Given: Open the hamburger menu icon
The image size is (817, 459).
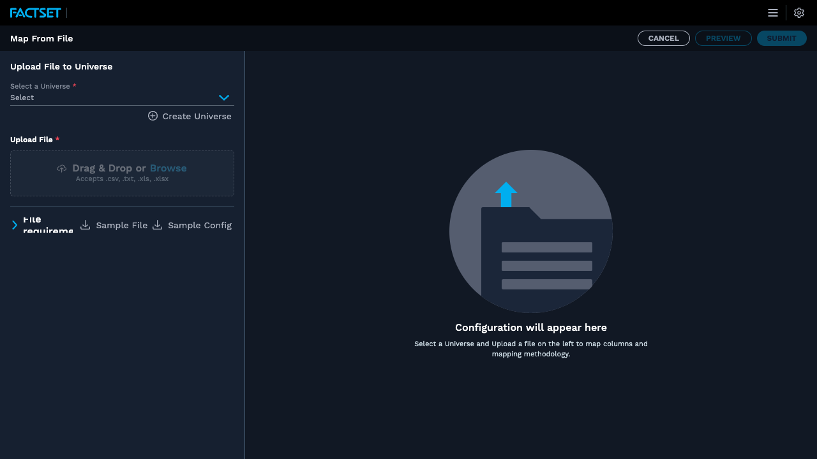Looking at the screenshot, I should click(x=773, y=13).
